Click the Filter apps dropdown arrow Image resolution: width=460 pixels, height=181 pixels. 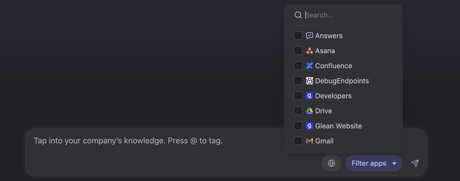[394, 163]
